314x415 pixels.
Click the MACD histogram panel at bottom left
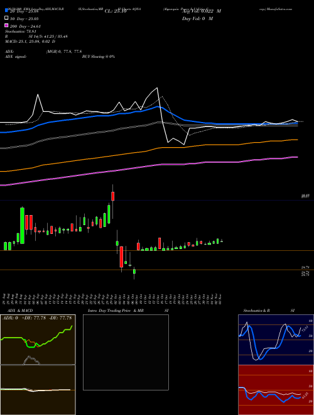[x=38, y=390]
